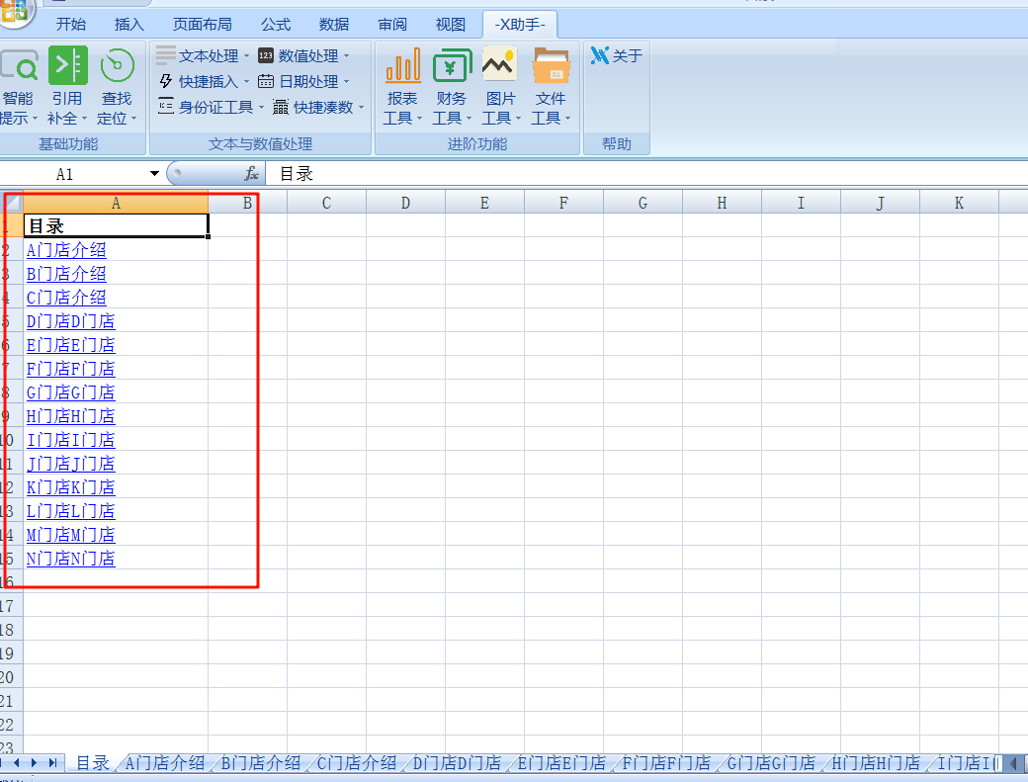Viewport: 1028px width, 782px height.
Task: Select cell A1 containing 目录
Action: (x=116, y=225)
